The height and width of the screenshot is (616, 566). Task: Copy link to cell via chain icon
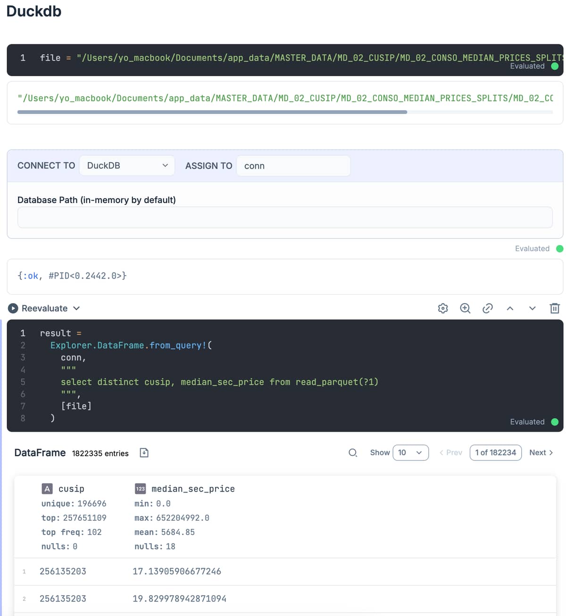click(x=488, y=308)
